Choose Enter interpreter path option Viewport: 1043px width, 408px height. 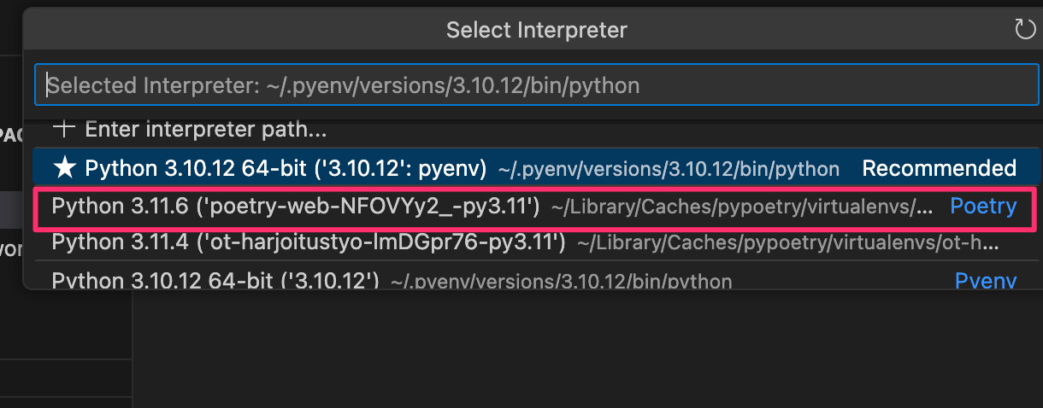pyautogui.click(x=205, y=130)
